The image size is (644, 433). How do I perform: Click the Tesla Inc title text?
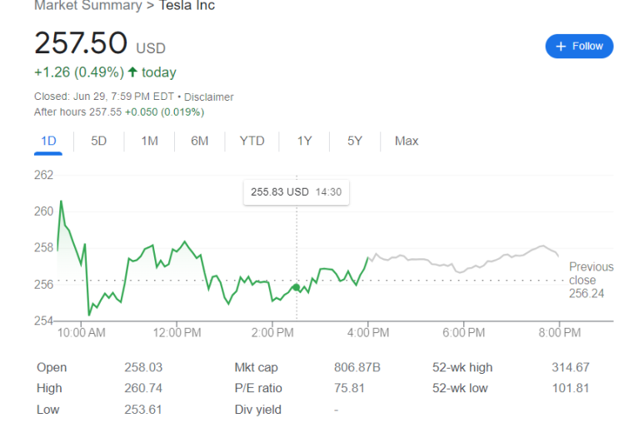point(187,5)
